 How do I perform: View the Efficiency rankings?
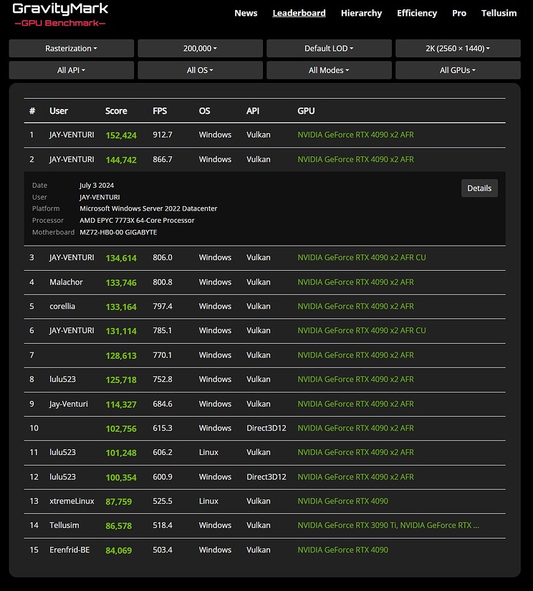coord(417,13)
